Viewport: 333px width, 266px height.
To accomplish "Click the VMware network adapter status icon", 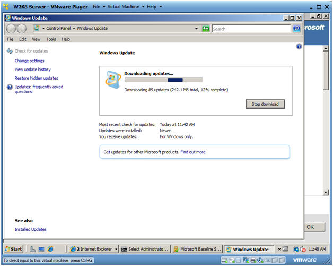I will pos(246,260).
